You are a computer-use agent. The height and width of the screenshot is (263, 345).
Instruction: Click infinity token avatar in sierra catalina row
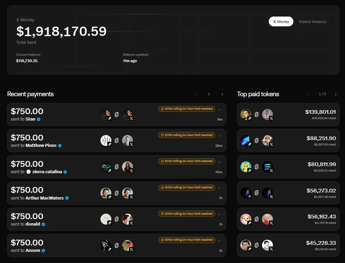106,167
